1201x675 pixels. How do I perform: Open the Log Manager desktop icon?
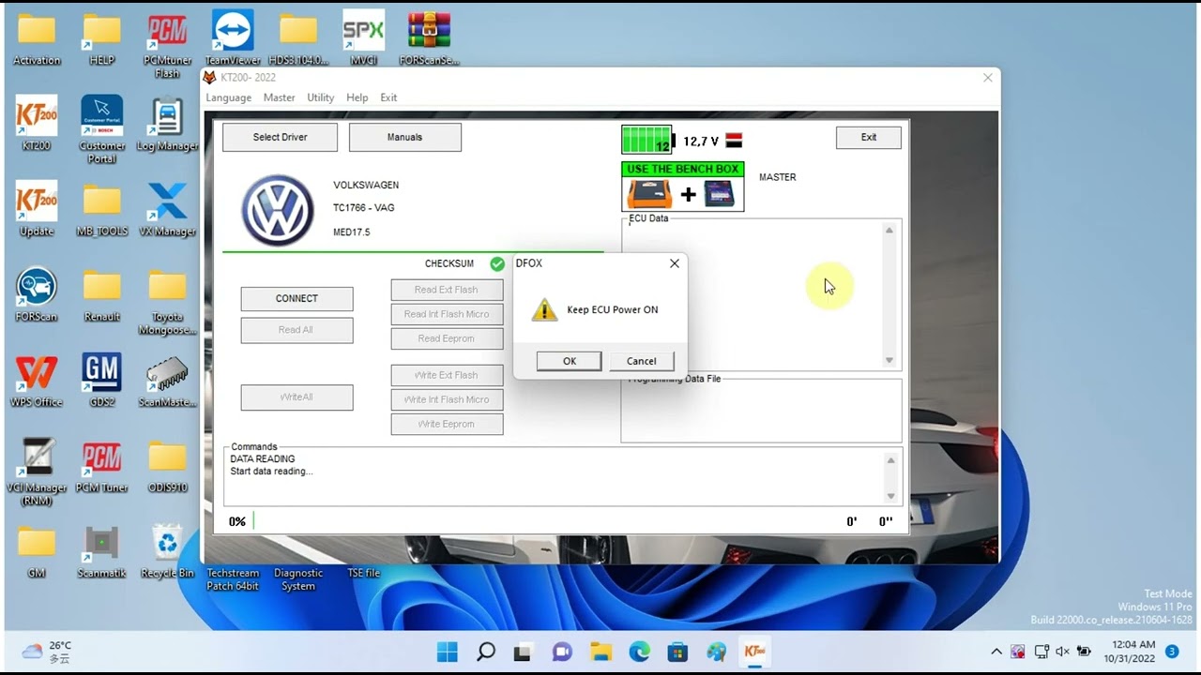click(x=167, y=124)
